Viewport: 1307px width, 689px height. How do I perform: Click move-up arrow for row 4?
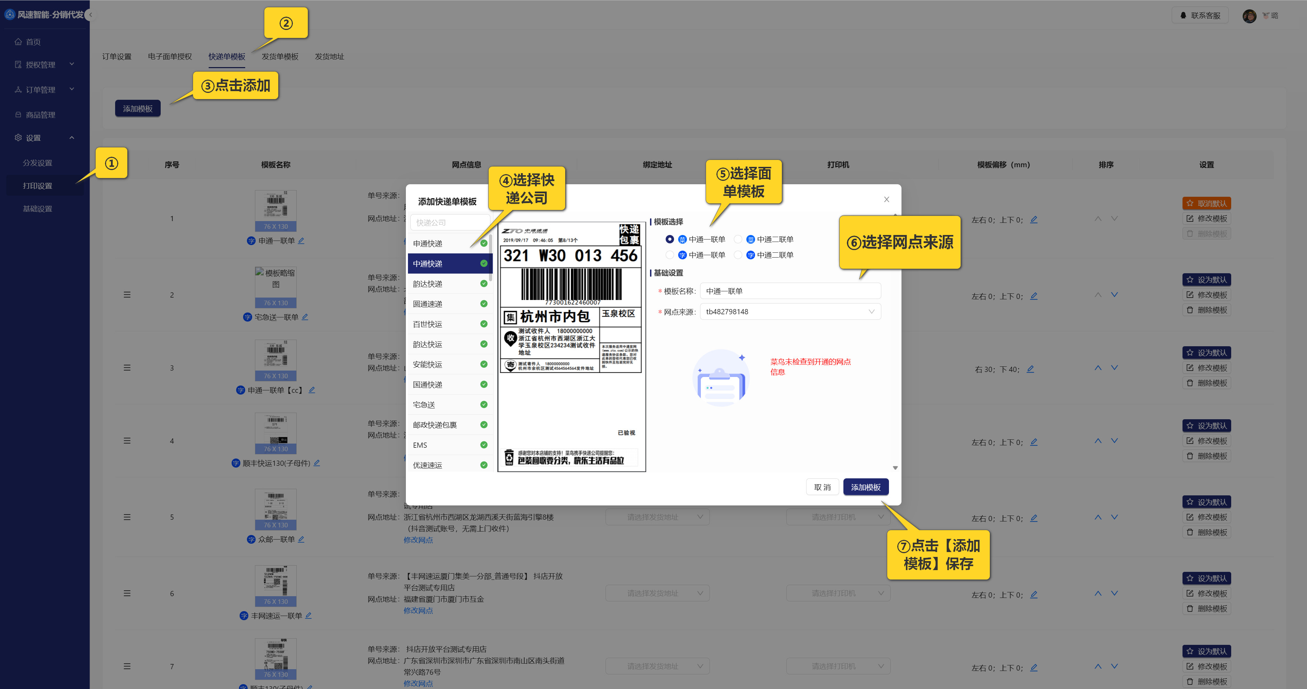pos(1098,440)
